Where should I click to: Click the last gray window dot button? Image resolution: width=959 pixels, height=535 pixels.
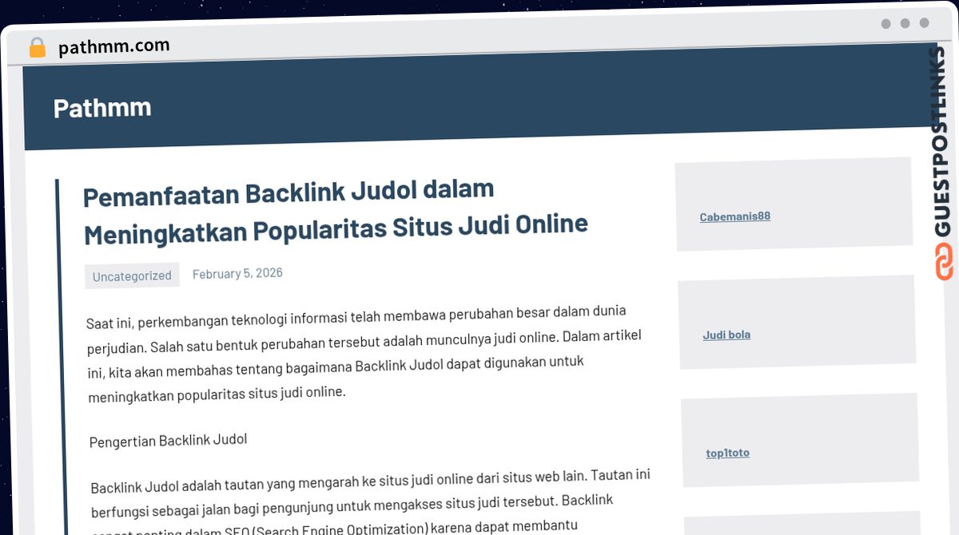pos(924,24)
